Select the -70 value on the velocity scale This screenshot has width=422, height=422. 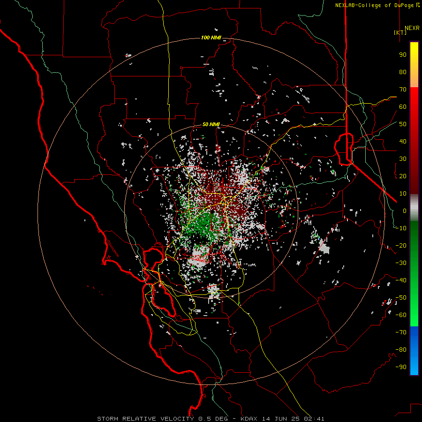401,332
